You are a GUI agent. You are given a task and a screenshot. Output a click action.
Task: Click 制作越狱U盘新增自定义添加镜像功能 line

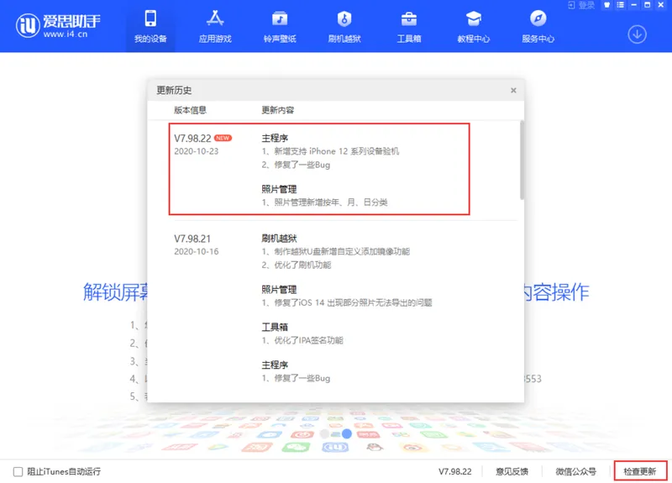coord(335,251)
